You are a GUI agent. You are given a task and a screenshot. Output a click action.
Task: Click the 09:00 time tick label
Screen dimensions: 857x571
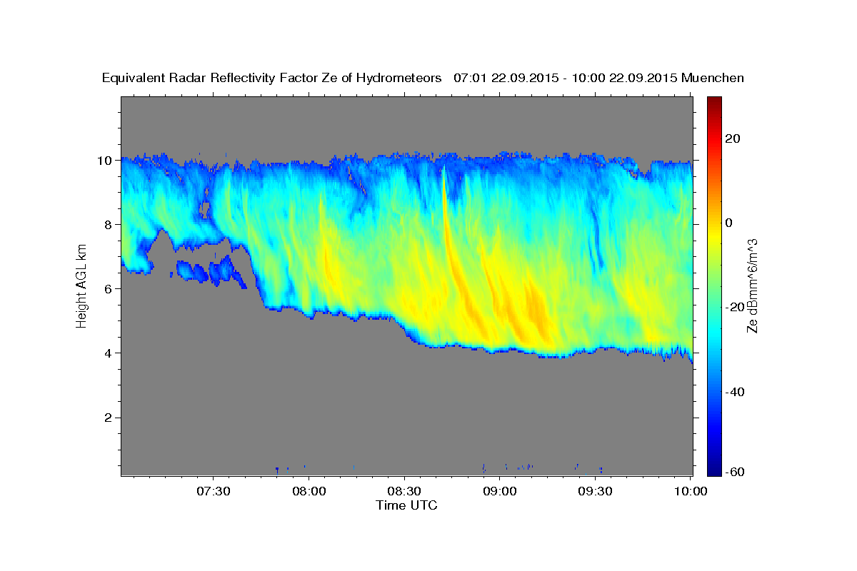click(x=499, y=491)
